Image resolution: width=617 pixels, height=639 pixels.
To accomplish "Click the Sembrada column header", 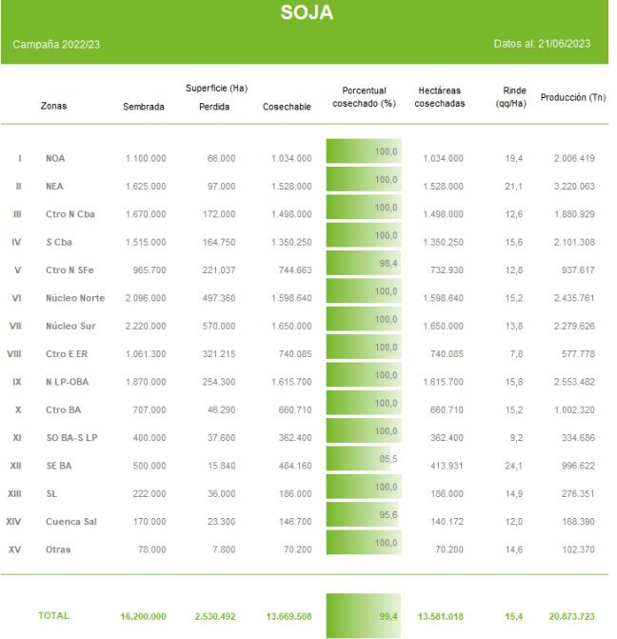I will 144,107.
